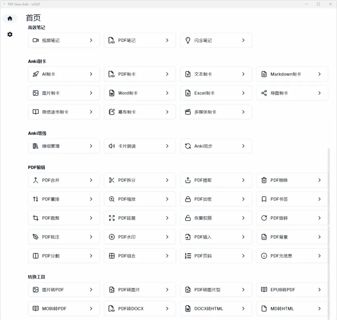
Task: Click the trash icon for PDF删除
Action: click(x=264, y=180)
